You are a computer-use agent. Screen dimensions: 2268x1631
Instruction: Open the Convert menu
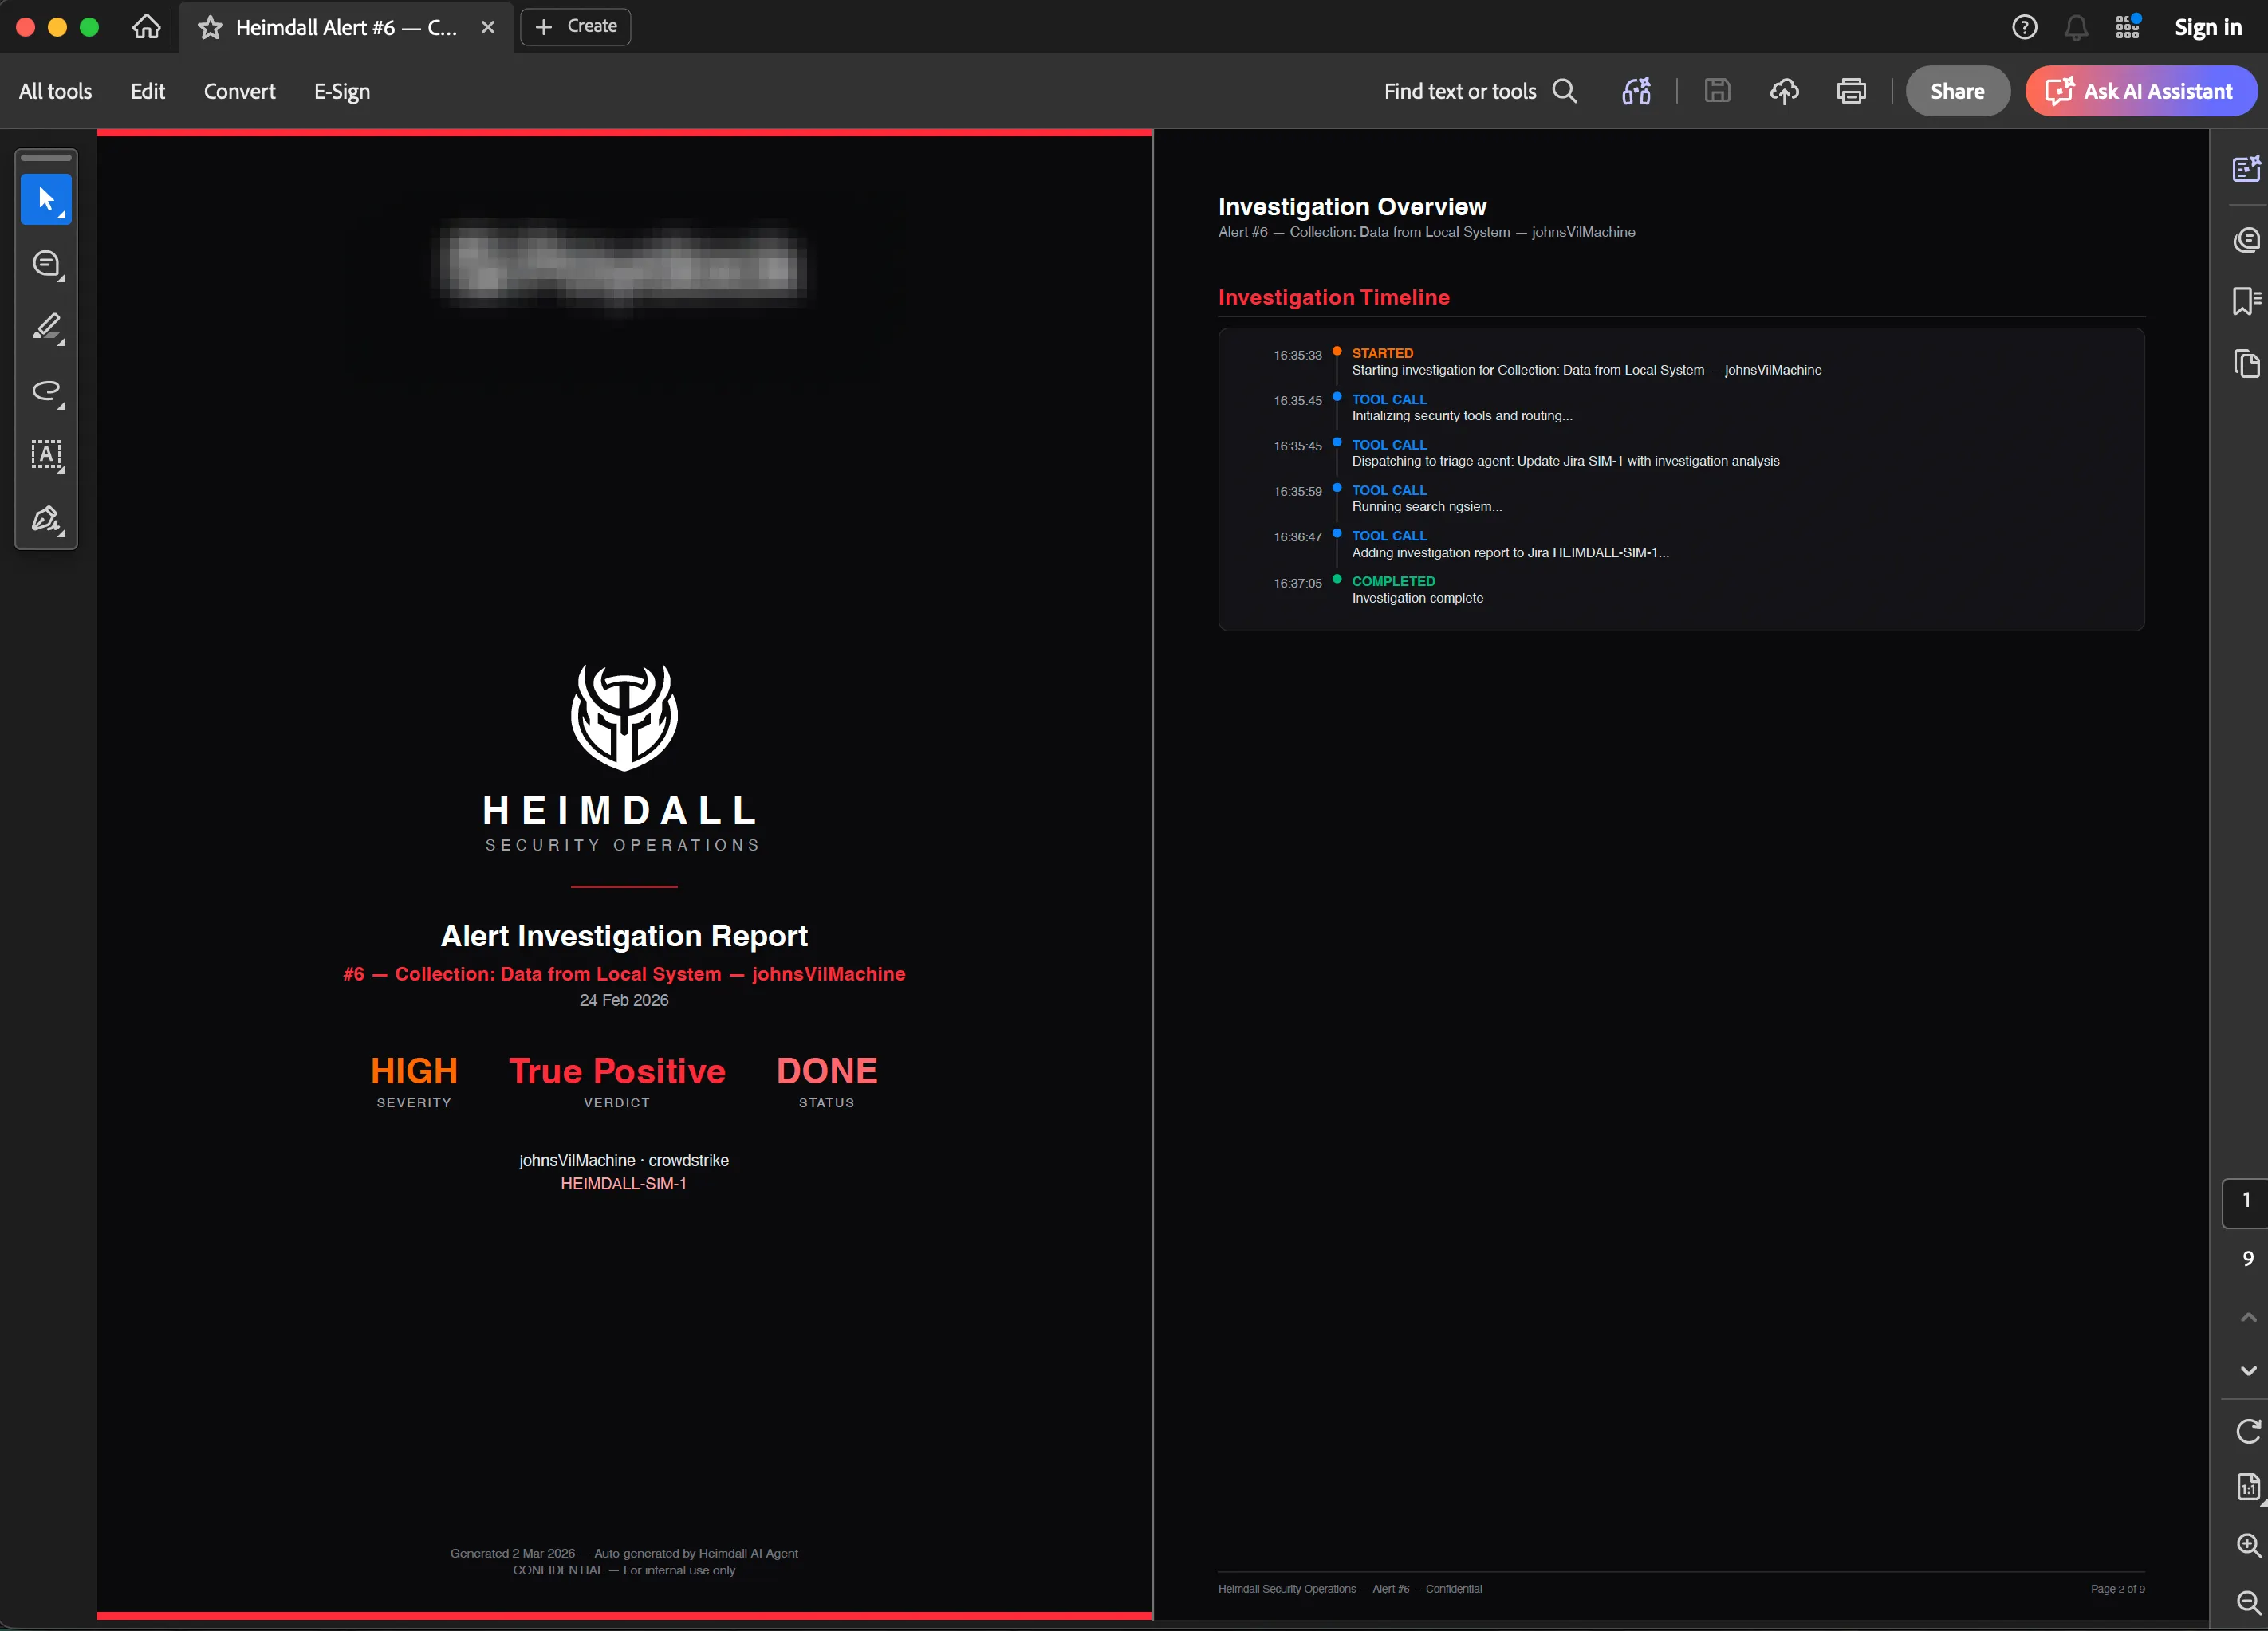240,91
